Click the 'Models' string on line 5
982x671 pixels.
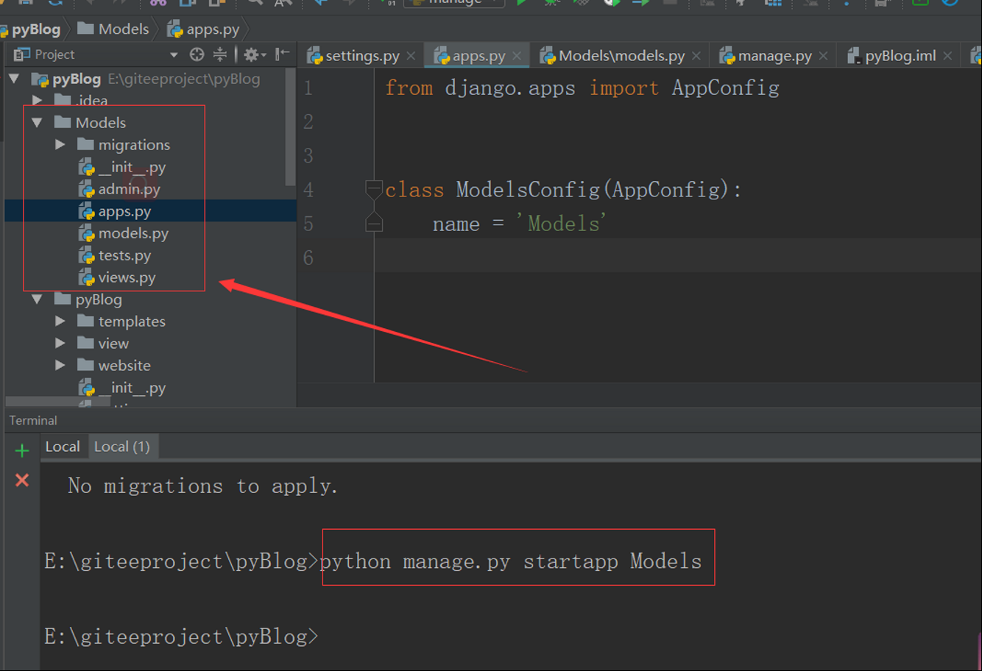[561, 224]
